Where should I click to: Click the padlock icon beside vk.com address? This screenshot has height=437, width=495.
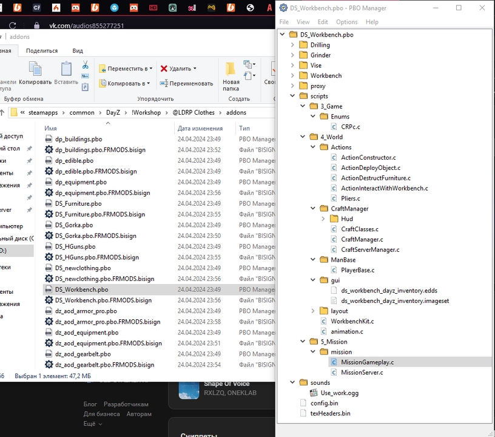36,25
